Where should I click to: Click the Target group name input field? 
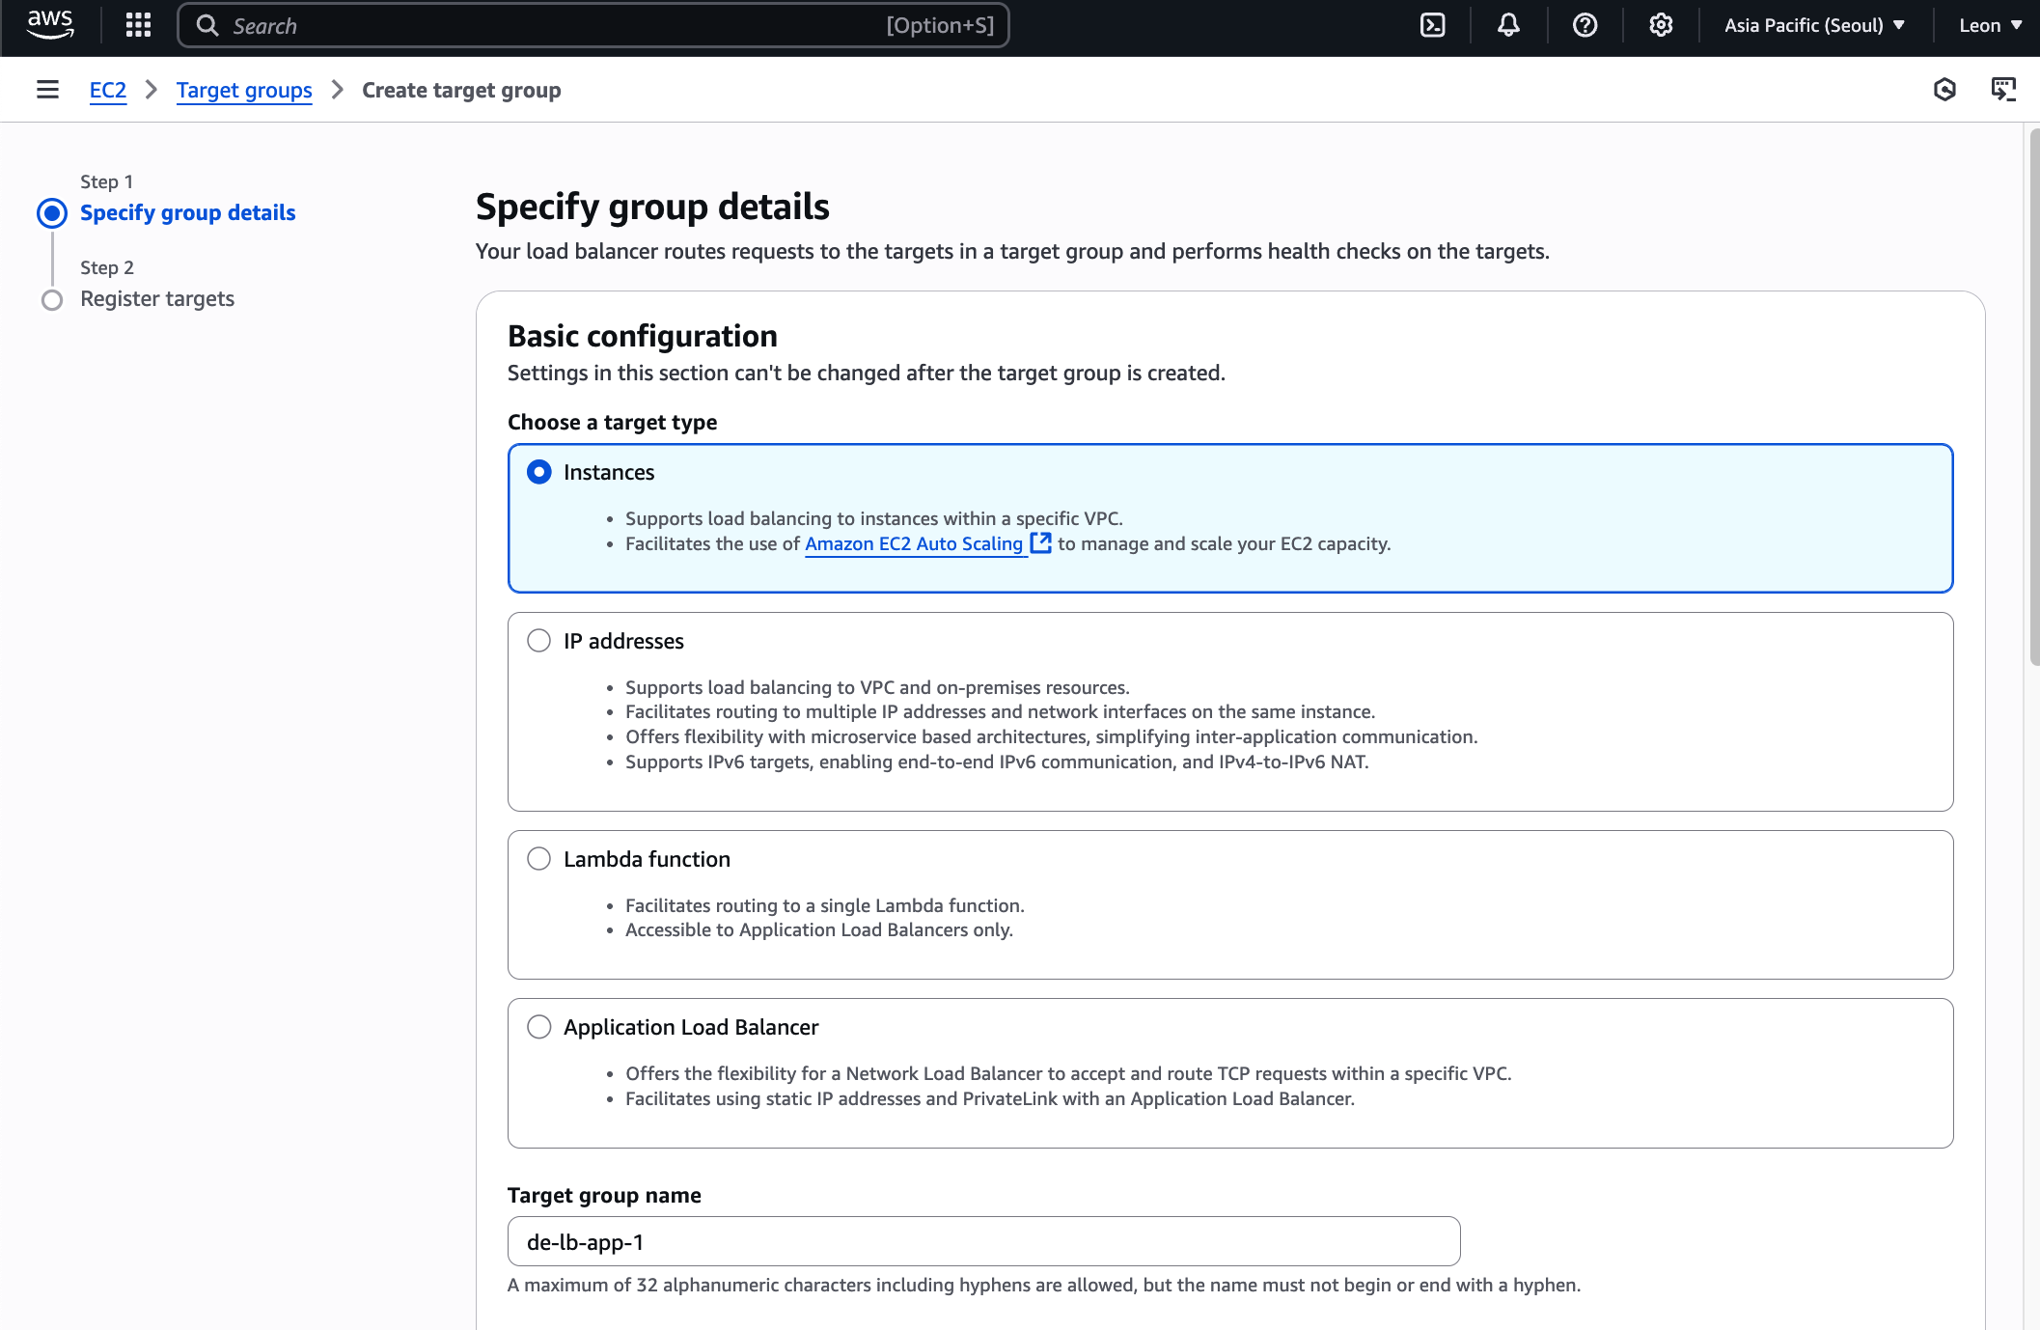click(x=983, y=1241)
